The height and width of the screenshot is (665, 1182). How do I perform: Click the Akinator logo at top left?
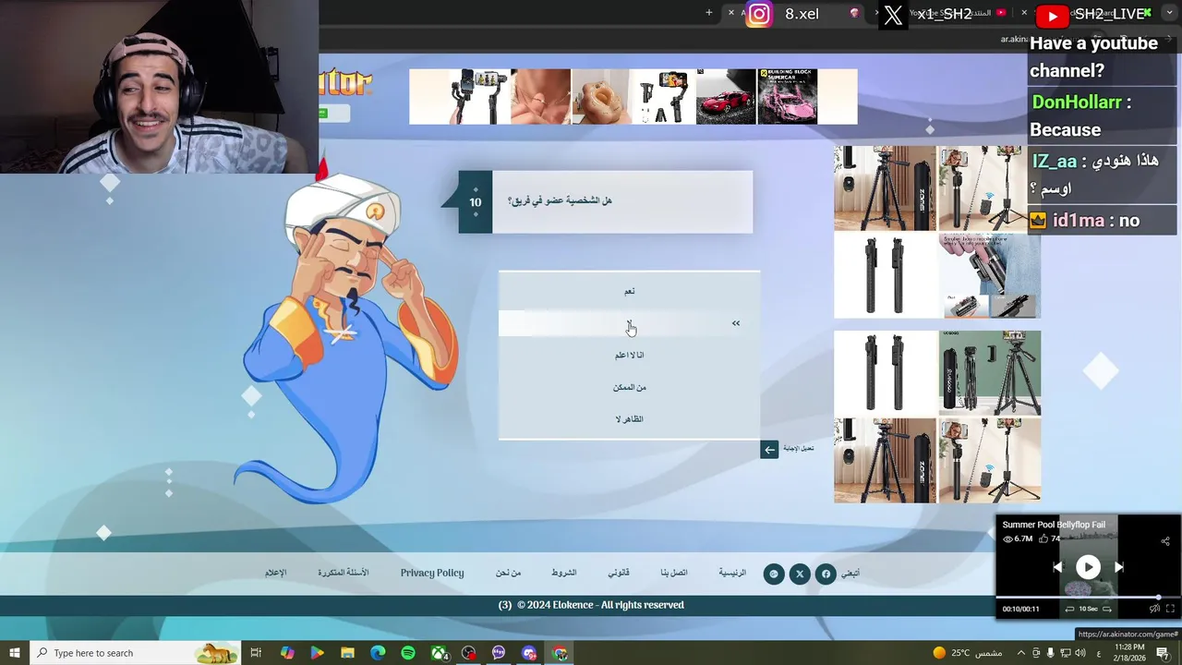[x=345, y=83]
